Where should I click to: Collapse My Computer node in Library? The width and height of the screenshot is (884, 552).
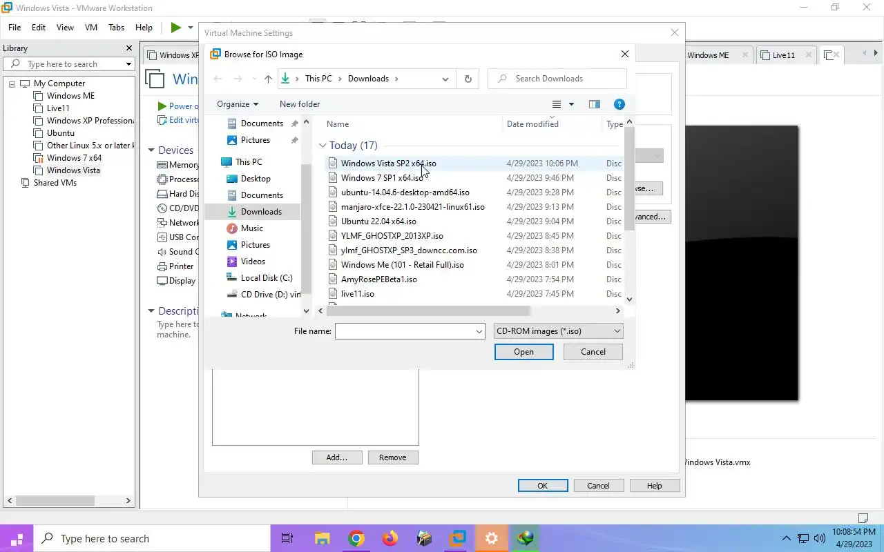(12, 83)
